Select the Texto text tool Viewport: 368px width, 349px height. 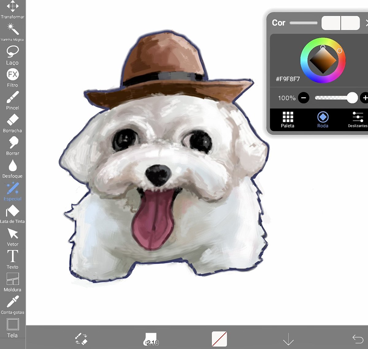13,259
